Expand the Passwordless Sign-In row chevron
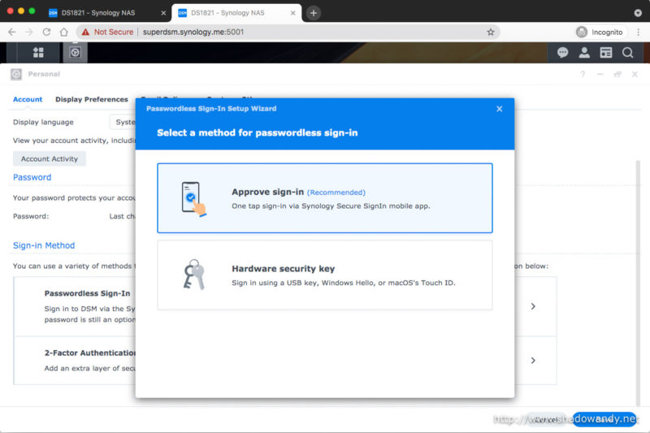The image size is (650, 433). coord(533,306)
